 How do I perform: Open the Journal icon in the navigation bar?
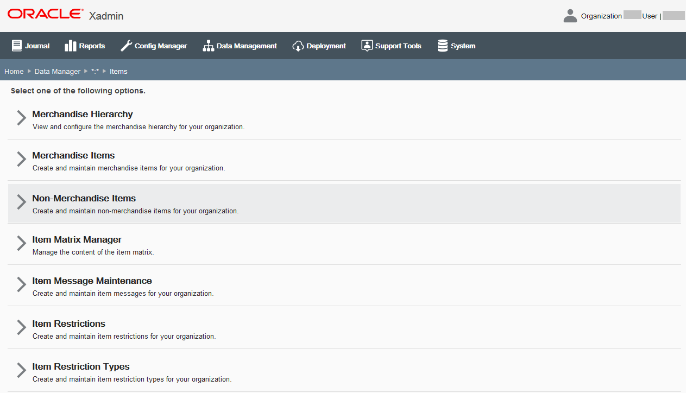18,46
